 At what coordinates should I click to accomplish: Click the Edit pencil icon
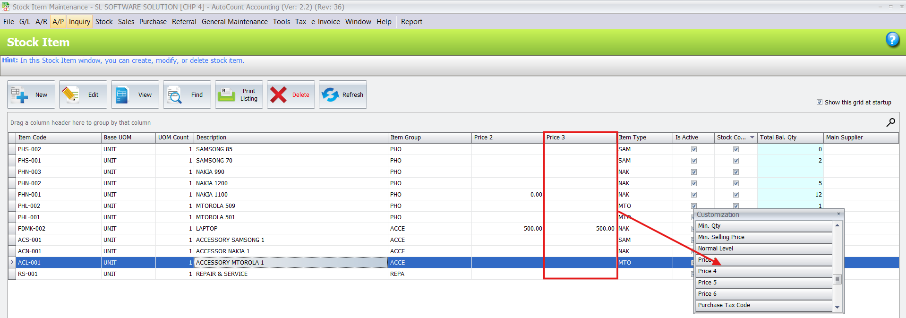[x=71, y=95]
